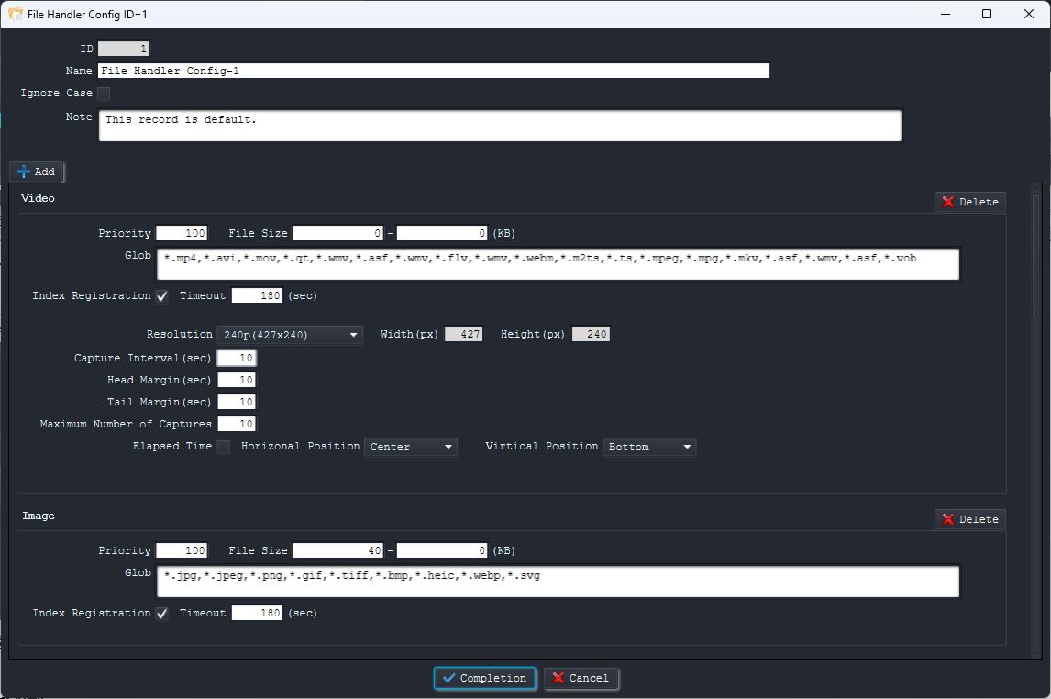
Task: Focus the Video Glob pattern field
Action: 558,263
